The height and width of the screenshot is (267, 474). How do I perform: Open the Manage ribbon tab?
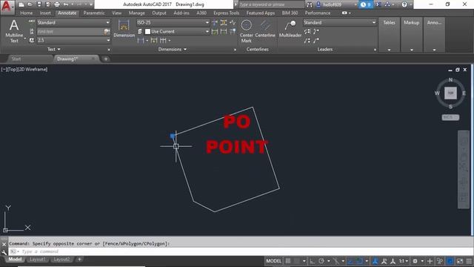click(x=136, y=13)
